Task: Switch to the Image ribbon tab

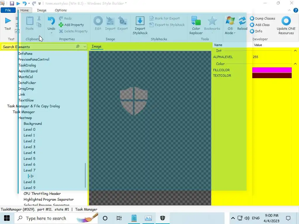Action: [41, 10]
